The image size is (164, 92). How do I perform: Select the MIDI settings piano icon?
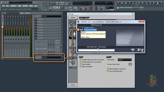73,25
